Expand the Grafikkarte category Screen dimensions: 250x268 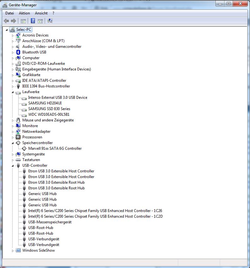pyautogui.click(x=13, y=75)
